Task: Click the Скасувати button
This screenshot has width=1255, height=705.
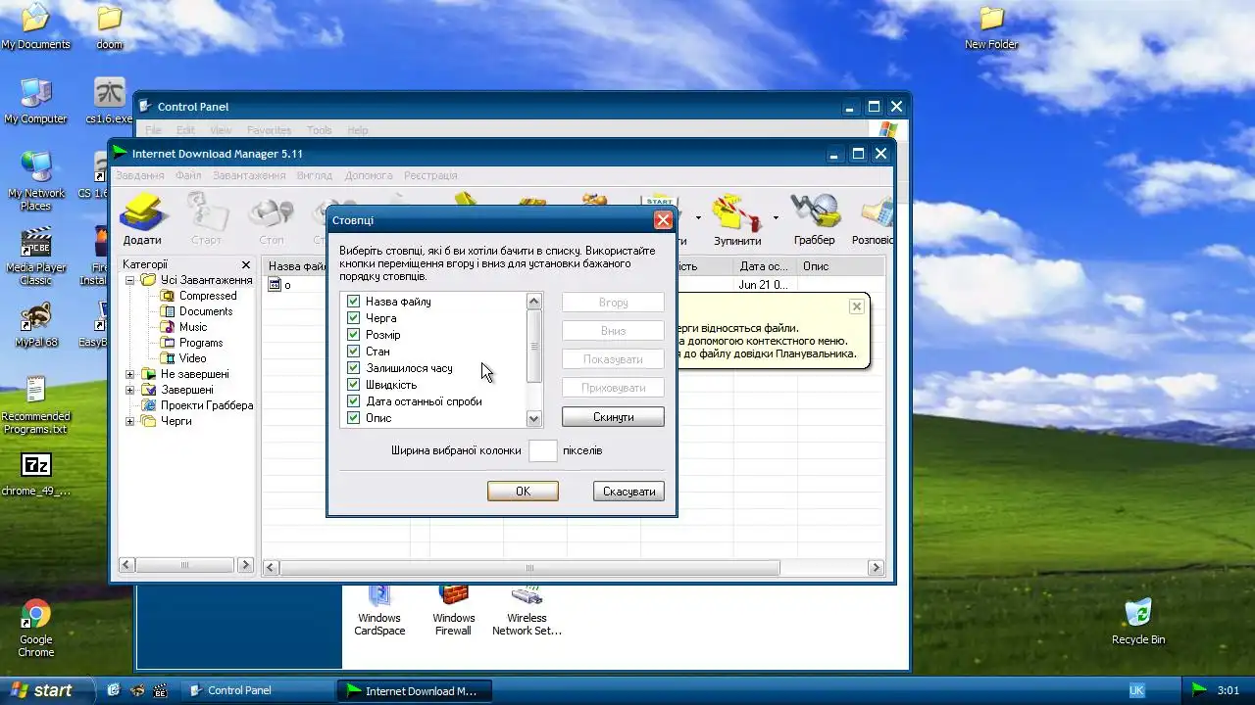Action: coord(628,492)
